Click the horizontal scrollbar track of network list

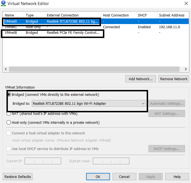coord(94,69)
